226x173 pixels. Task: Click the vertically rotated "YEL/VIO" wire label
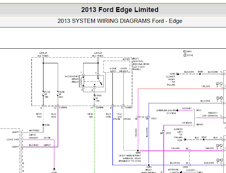[x=136, y=133]
